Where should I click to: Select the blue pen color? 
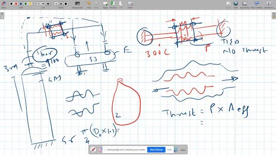pos(21,4)
